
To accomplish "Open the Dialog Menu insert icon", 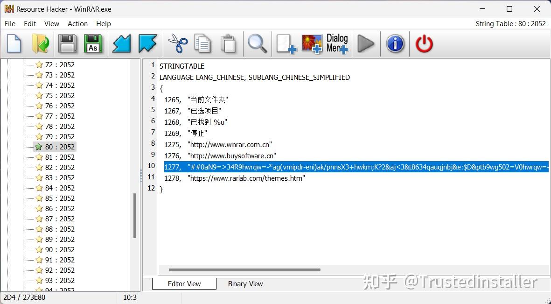I will 337,44.
